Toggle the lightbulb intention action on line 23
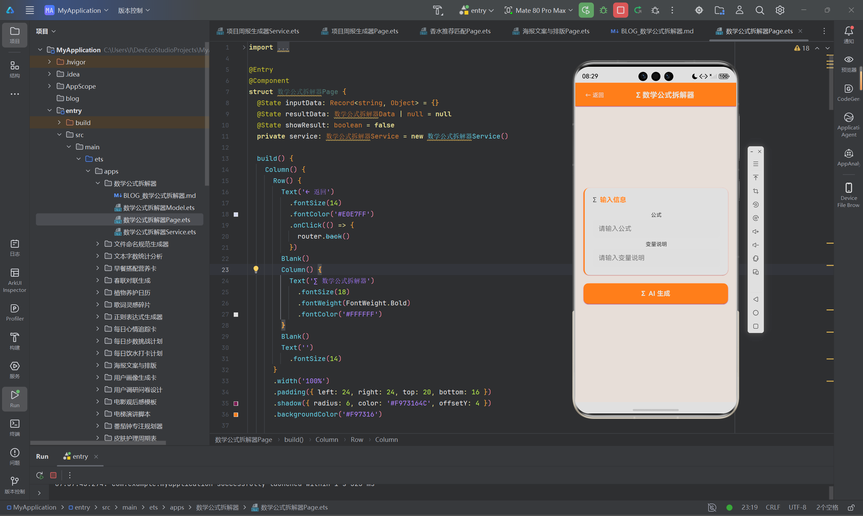Image resolution: width=863 pixels, height=516 pixels. 256,270
